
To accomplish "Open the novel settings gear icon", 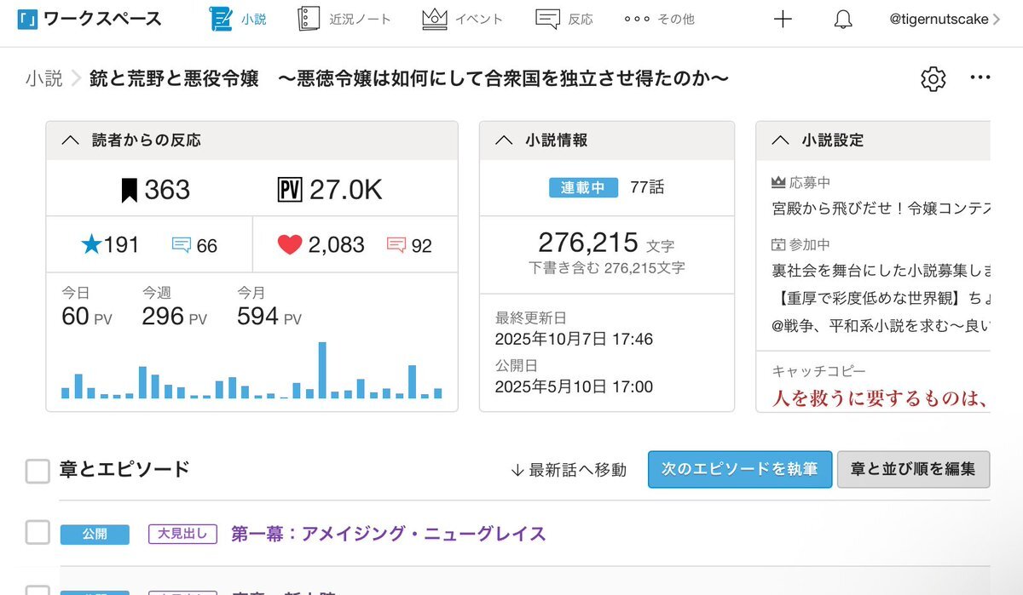I will point(933,79).
